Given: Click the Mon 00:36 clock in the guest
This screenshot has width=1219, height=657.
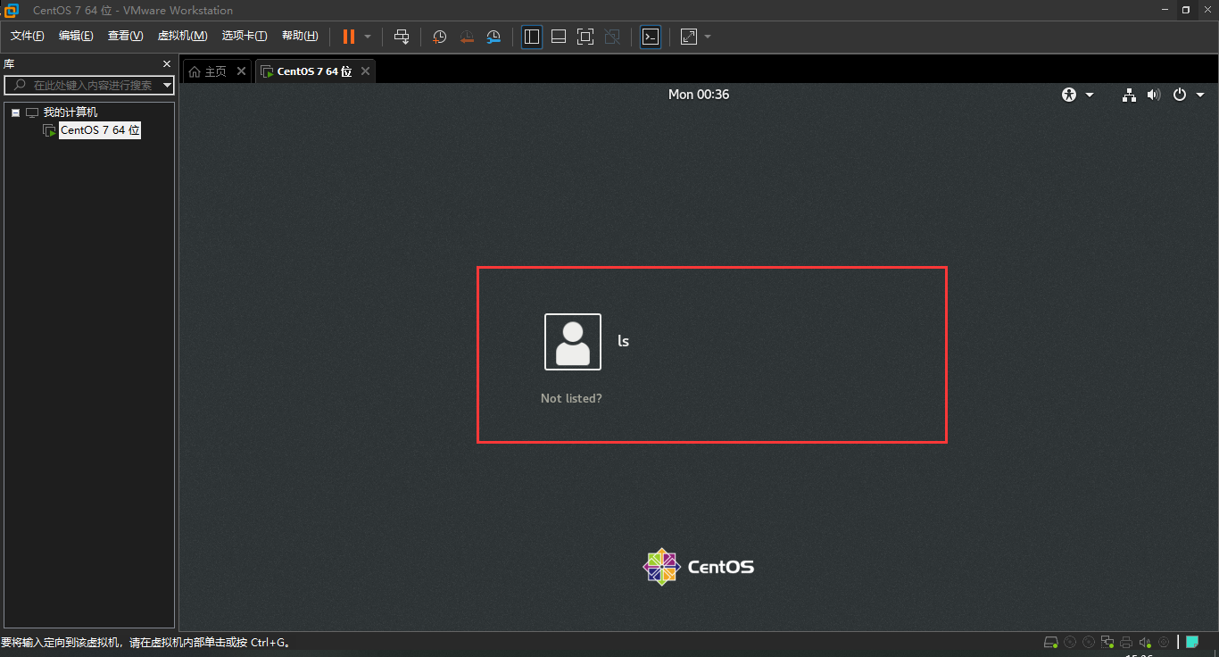Looking at the screenshot, I should pos(699,94).
